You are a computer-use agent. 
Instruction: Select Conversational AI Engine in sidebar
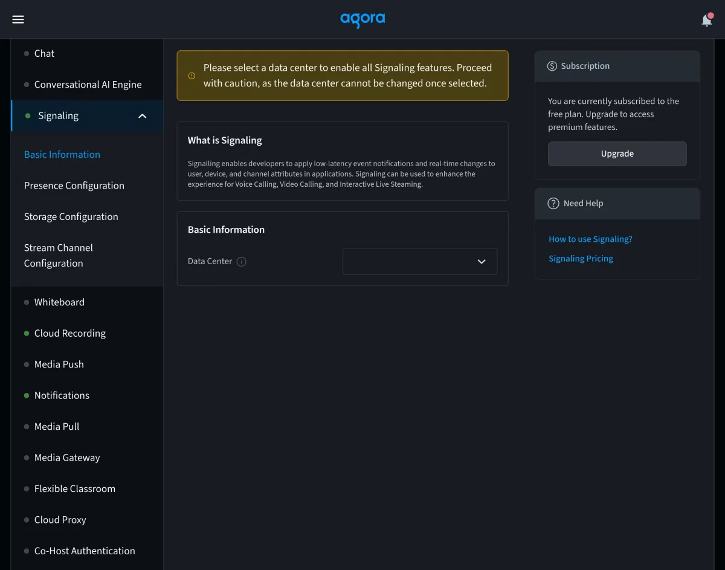(87, 85)
